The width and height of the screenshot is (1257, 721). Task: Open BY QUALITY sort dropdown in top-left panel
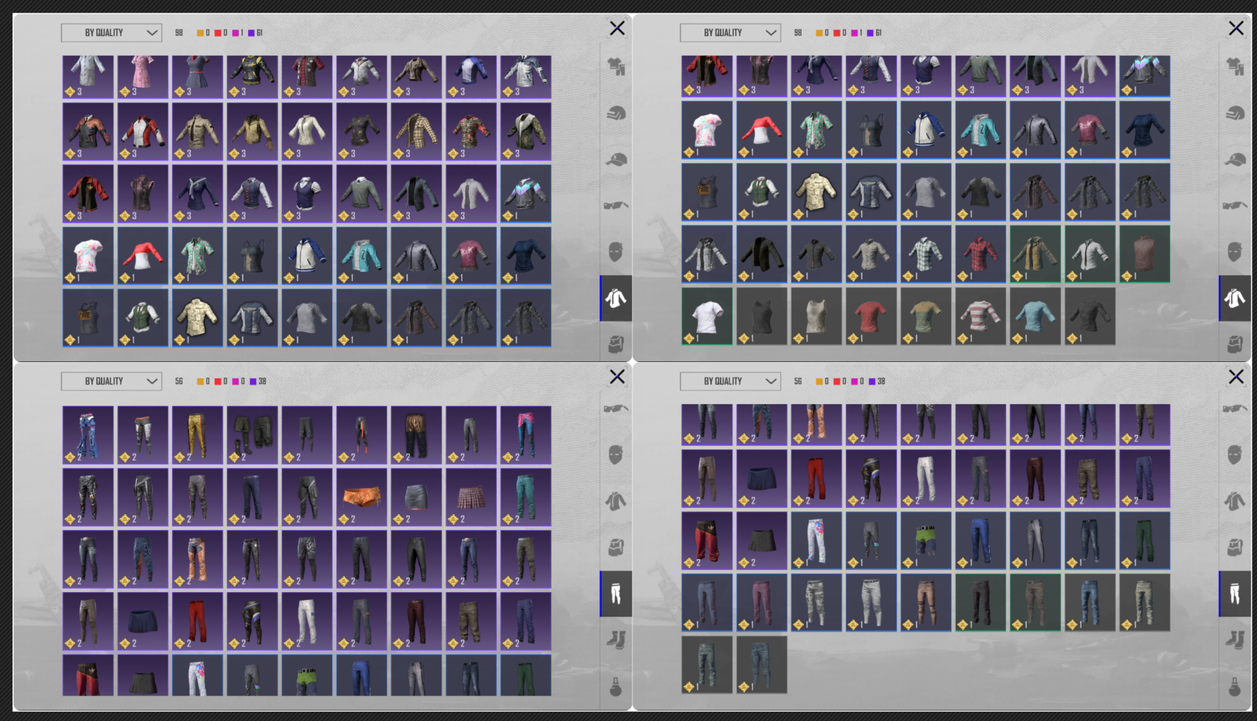111,33
